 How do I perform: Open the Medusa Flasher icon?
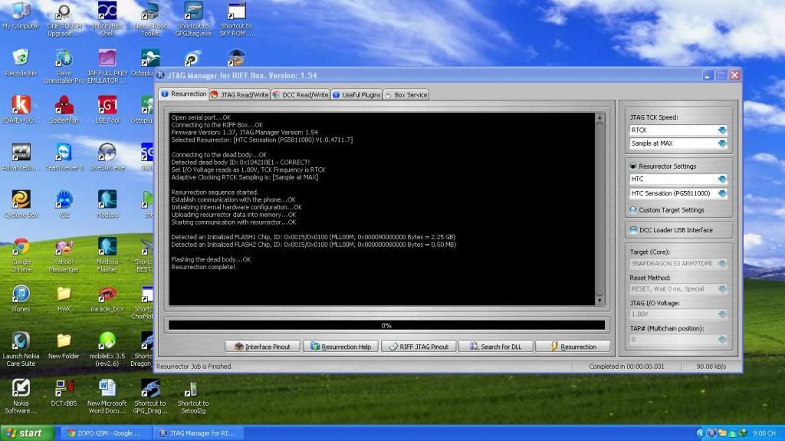coord(107,255)
